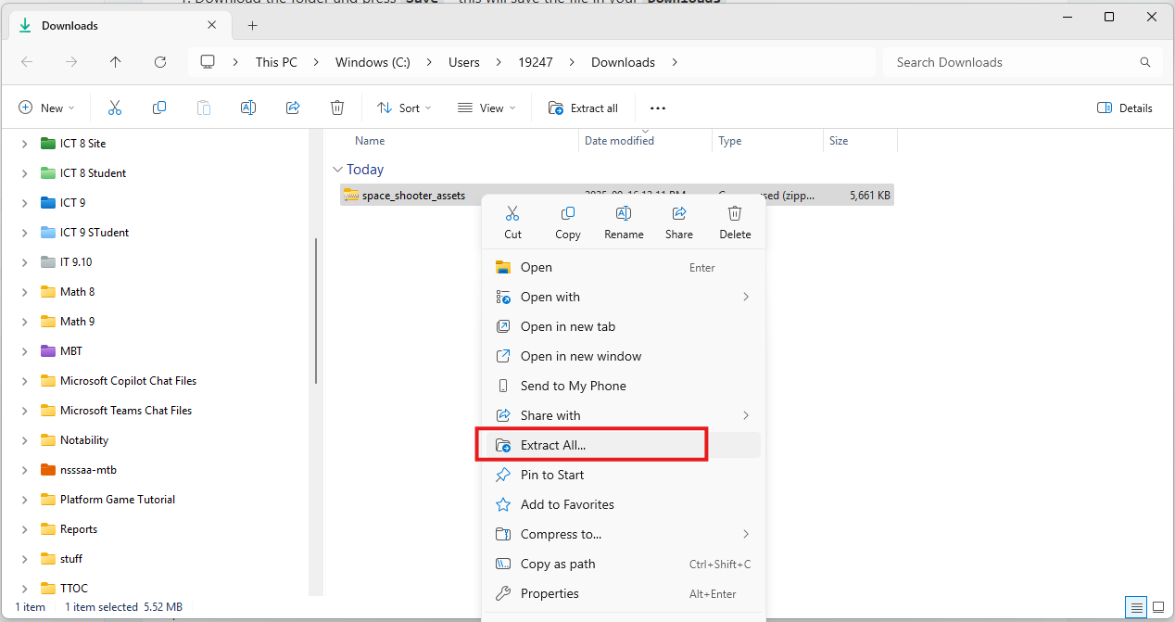Click Extract all in the toolbar

click(583, 108)
